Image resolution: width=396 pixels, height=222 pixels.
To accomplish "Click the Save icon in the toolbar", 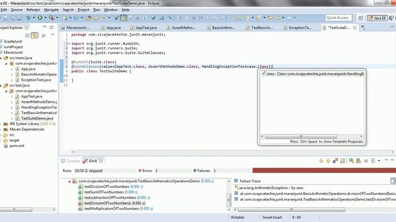I will point(6,18).
